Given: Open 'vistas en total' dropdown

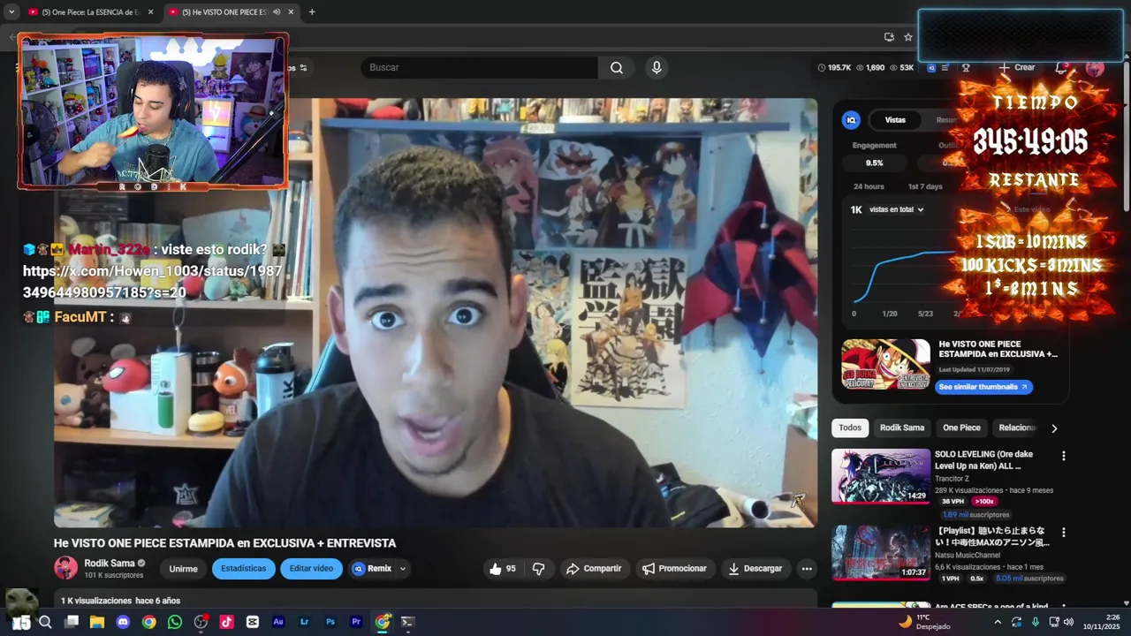Looking at the screenshot, I should (896, 209).
